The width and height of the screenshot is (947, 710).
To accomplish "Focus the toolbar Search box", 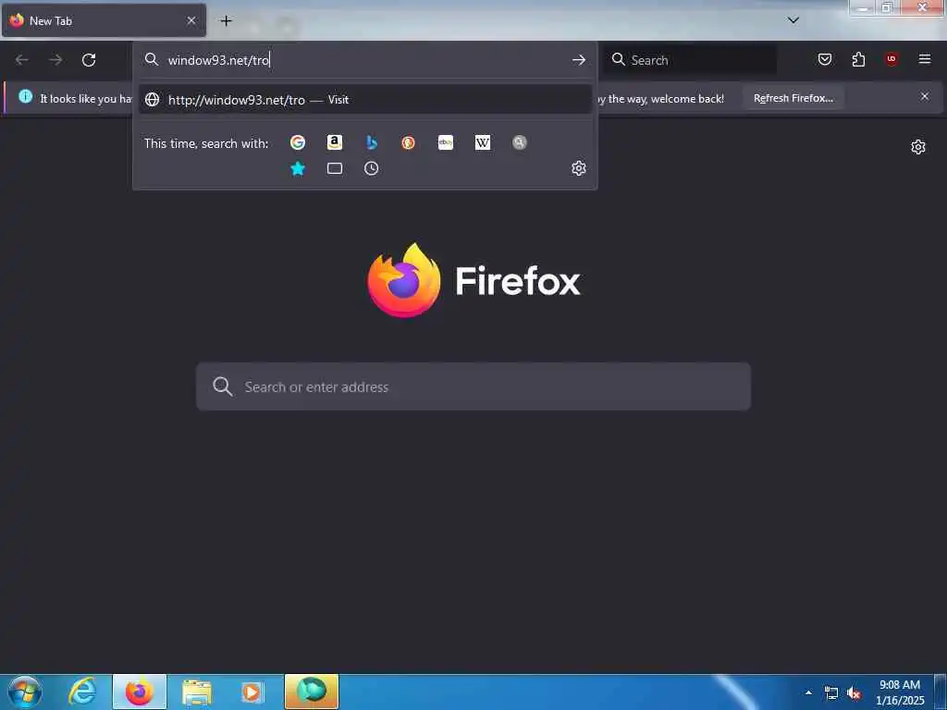I will (690, 60).
